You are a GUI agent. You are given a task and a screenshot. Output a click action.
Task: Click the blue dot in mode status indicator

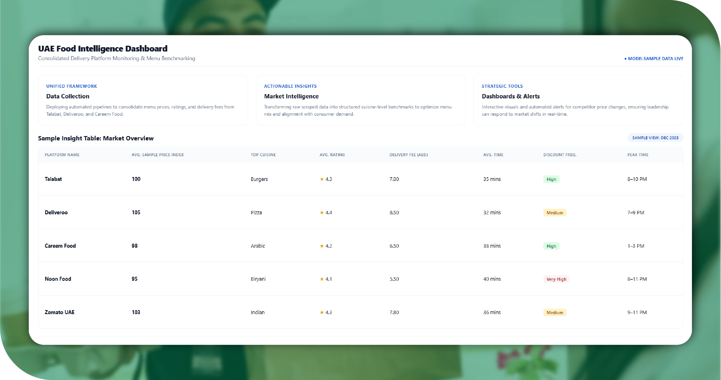pyautogui.click(x=625, y=59)
